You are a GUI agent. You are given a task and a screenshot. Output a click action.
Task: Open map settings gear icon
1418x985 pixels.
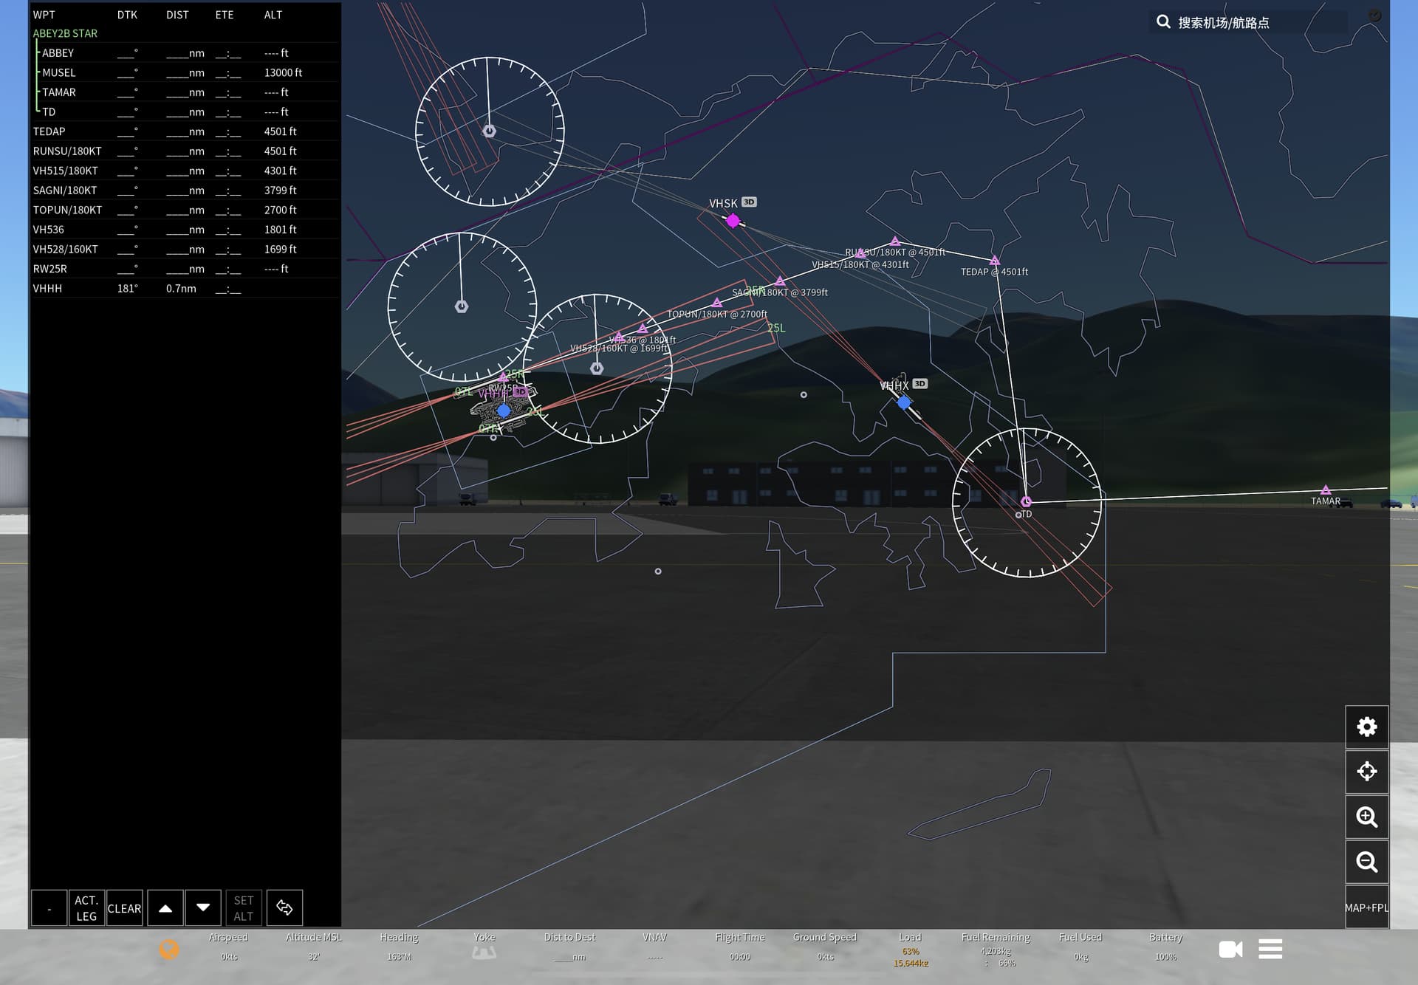click(x=1366, y=727)
